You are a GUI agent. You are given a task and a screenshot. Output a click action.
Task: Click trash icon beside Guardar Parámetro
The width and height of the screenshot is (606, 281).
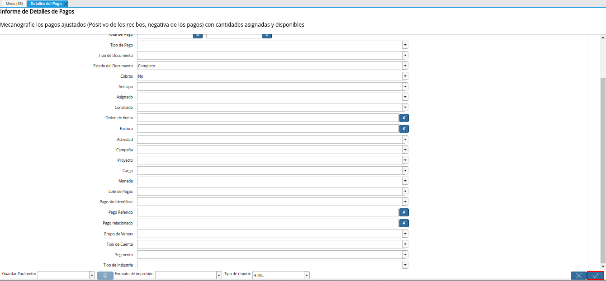click(x=105, y=275)
